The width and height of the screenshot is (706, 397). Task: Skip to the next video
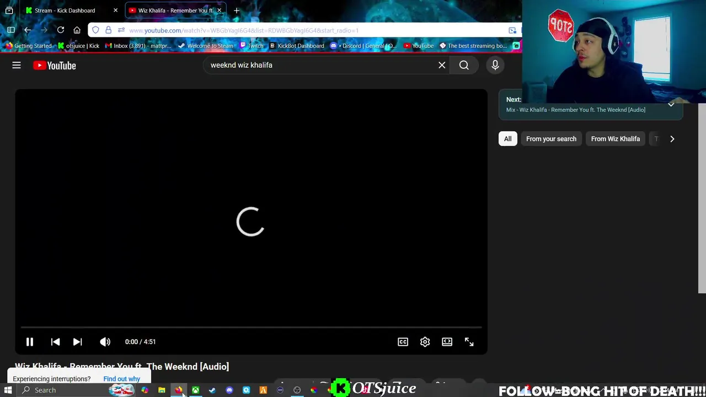click(x=77, y=342)
